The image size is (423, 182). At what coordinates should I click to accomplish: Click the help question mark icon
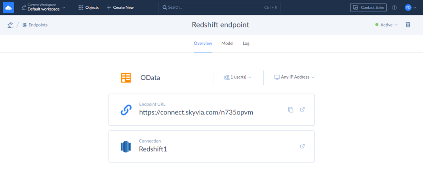point(394,8)
